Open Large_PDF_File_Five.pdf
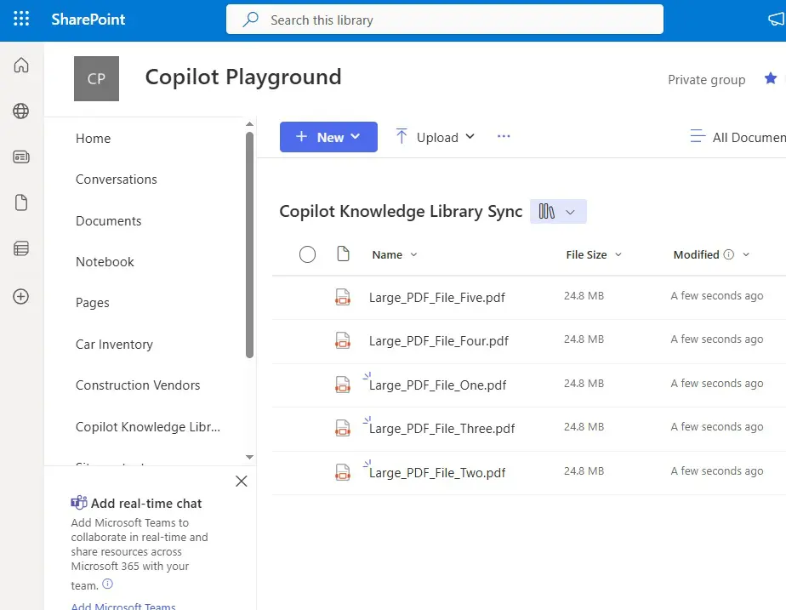786x610 pixels. pyautogui.click(x=436, y=298)
